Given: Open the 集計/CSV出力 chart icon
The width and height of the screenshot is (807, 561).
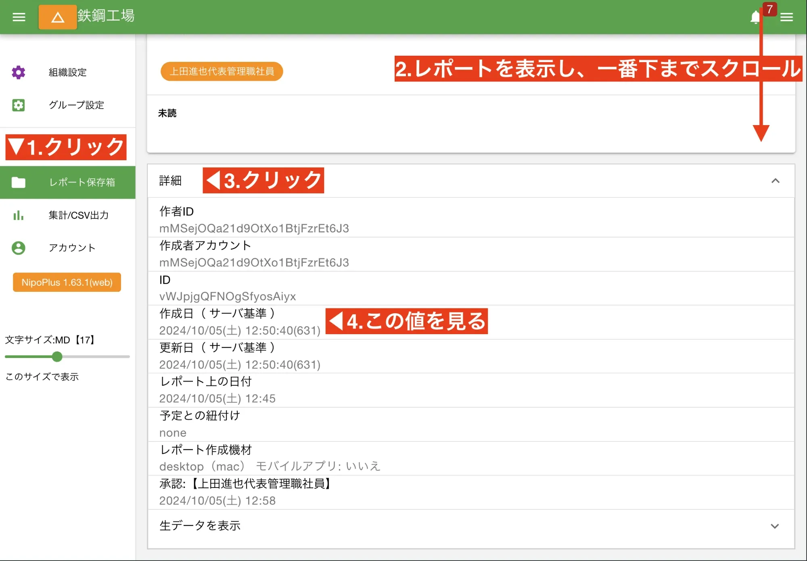Looking at the screenshot, I should click(x=18, y=216).
